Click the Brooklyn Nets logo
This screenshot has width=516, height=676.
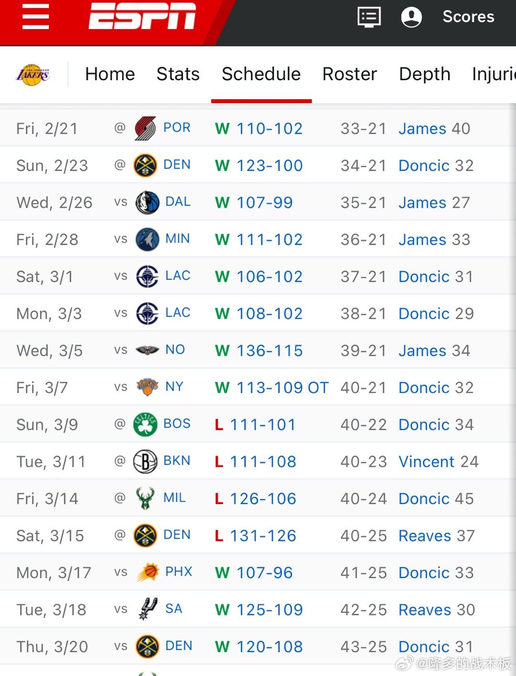145,462
